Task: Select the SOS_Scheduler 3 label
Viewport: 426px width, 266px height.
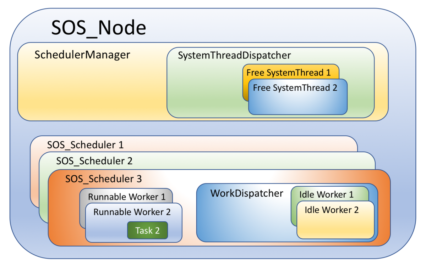Action: pos(103,179)
